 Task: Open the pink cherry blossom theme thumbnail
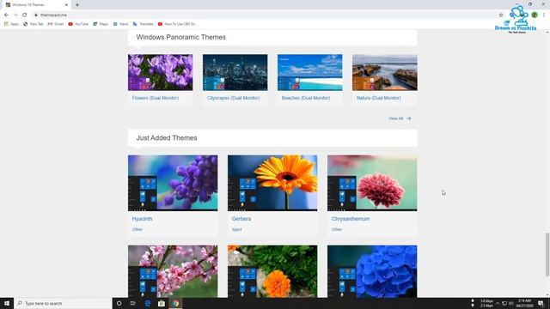click(173, 271)
